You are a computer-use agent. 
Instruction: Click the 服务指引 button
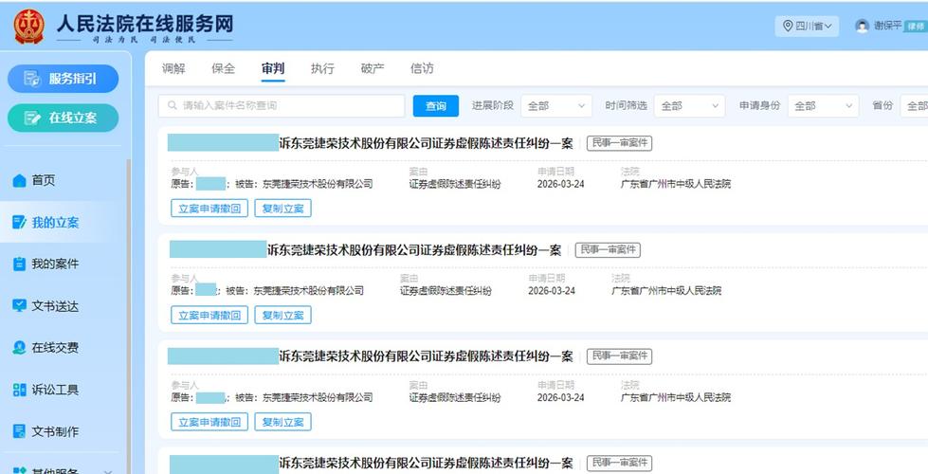[64, 79]
